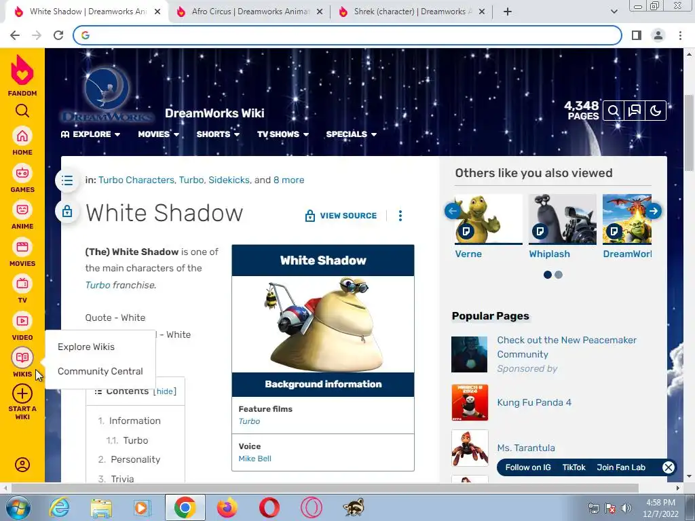Screen dimensions: 695x521
Task: Select Community Central menu entry
Action: 100,371
